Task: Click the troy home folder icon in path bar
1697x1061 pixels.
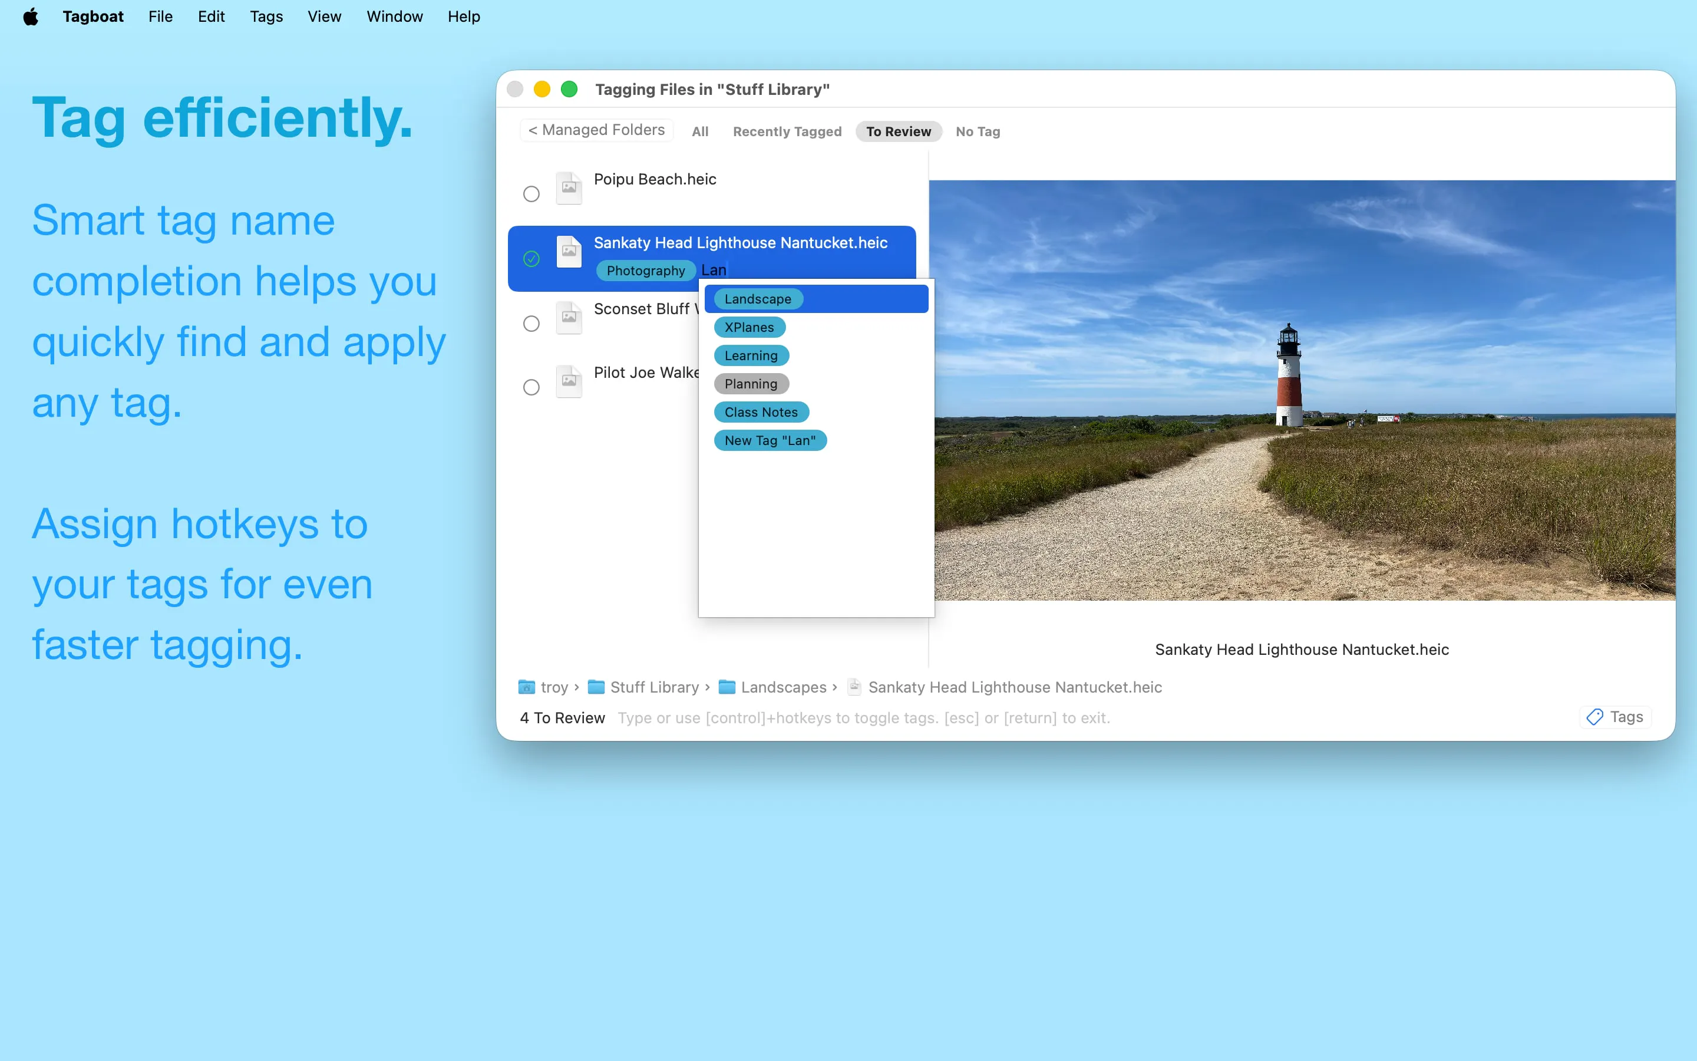Action: [527, 687]
